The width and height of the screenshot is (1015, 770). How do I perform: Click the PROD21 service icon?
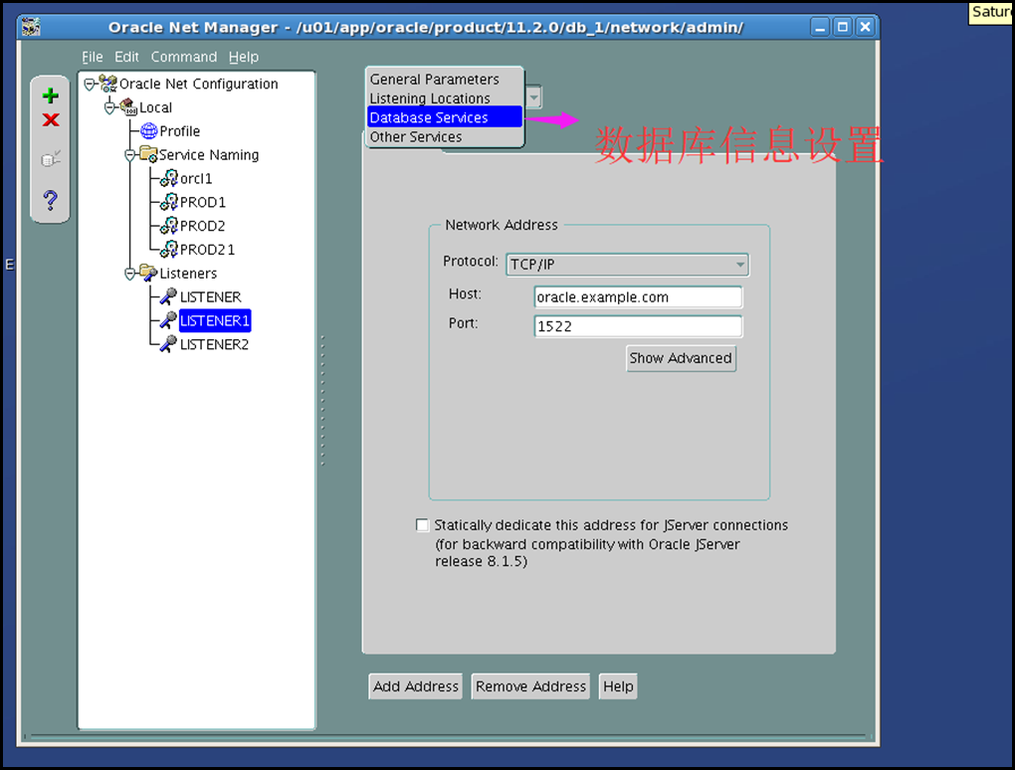tap(169, 249)
